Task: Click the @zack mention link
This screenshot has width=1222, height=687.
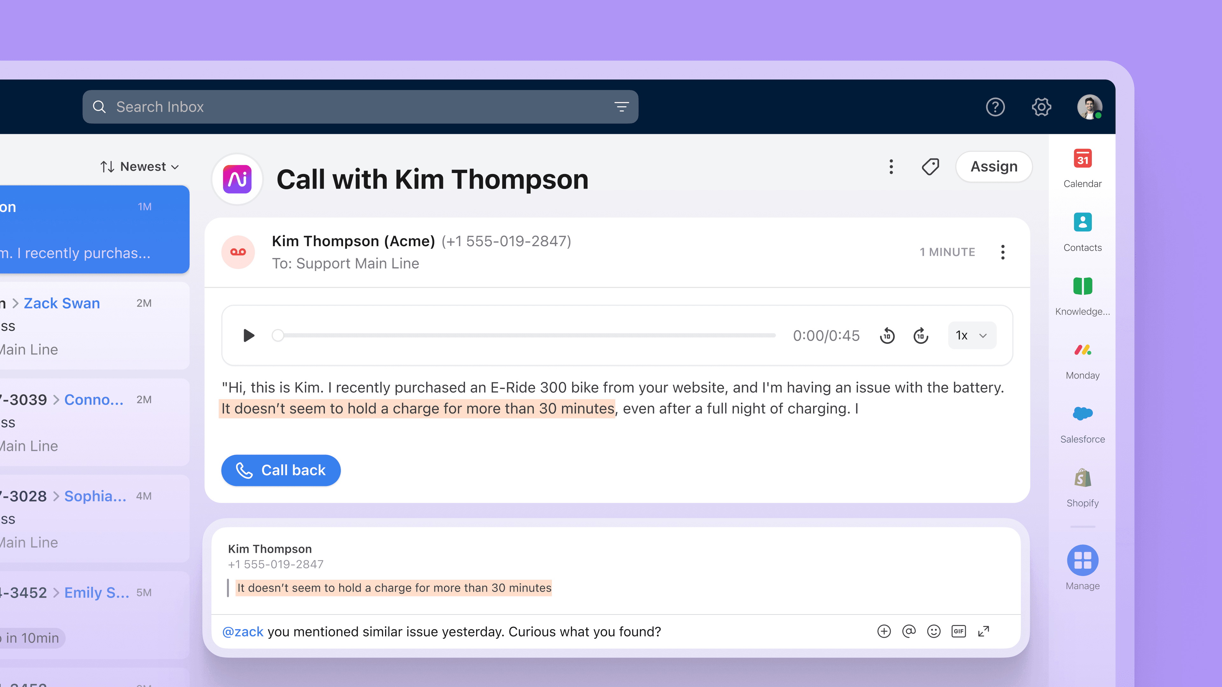Action: [x=243, y=632]
